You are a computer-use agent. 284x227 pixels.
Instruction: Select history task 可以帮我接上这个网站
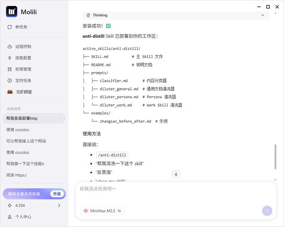[26, 141]
